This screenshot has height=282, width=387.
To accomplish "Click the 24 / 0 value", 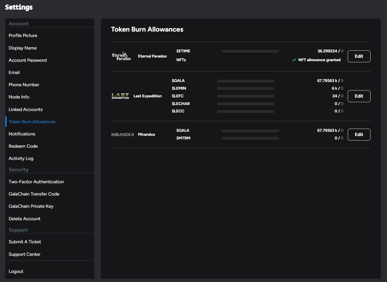I will [x=338, y=96].
